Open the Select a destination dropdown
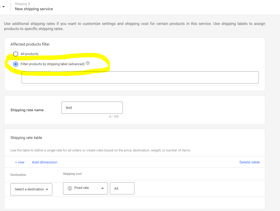This screenshot has width=280, height=211. tap(31, 189)
